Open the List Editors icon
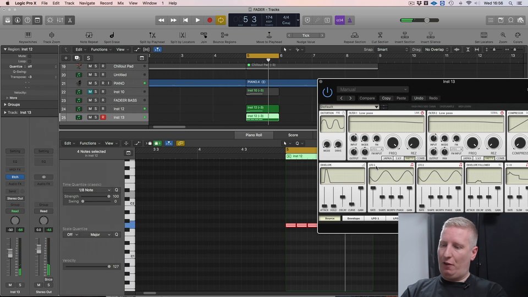Screen dimensions: 528x297 tap(491, 20)
